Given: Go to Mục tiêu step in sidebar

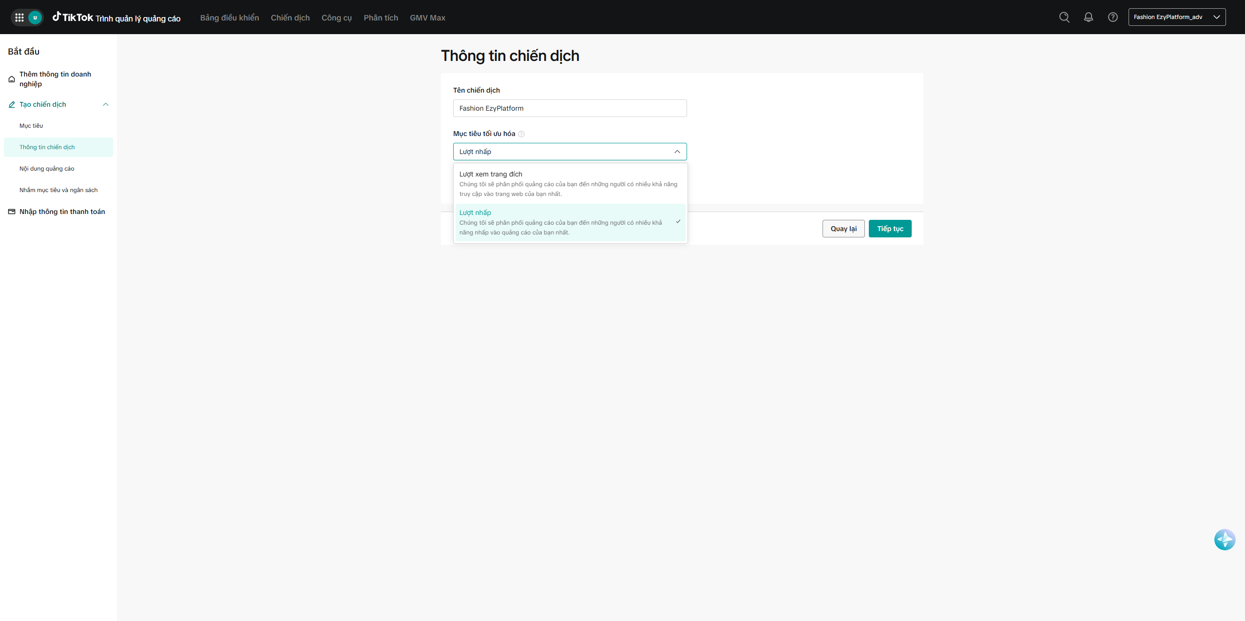Looking at the screenshot, I should click(58, 126).
